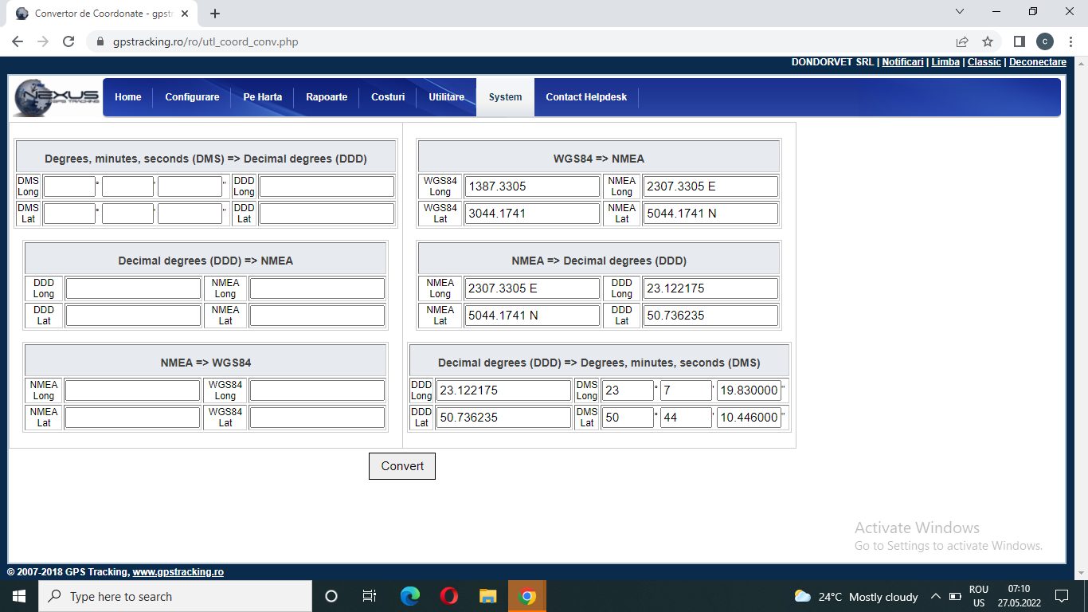The width and height of the screenshot is (1088, 612).
Task: Open the Utilitare menu
Action: 446,97
